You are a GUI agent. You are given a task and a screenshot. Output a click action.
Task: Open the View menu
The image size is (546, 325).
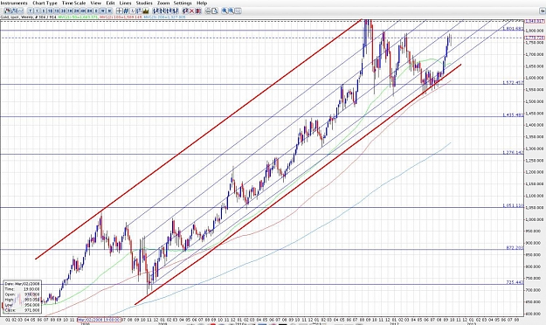pyautogui.click(x=96, y=3)
